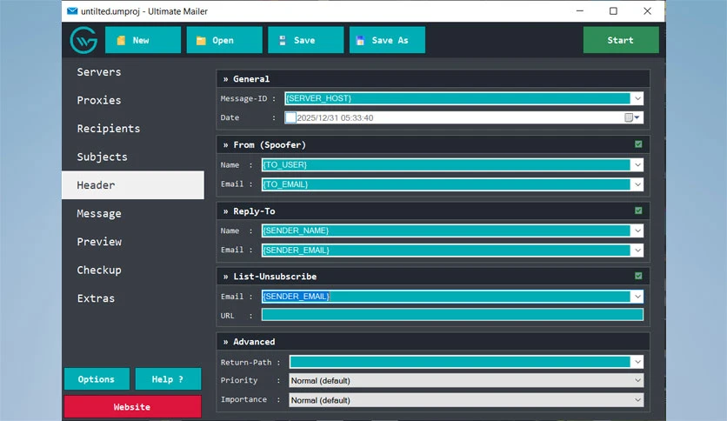Image resolution: width=727 pixels, height=421 pixels.
Task: Click the Help ? button
Action: (x=168, y=379)
